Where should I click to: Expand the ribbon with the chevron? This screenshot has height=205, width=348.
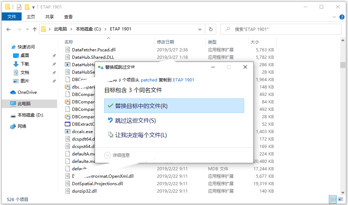(334, 17)
